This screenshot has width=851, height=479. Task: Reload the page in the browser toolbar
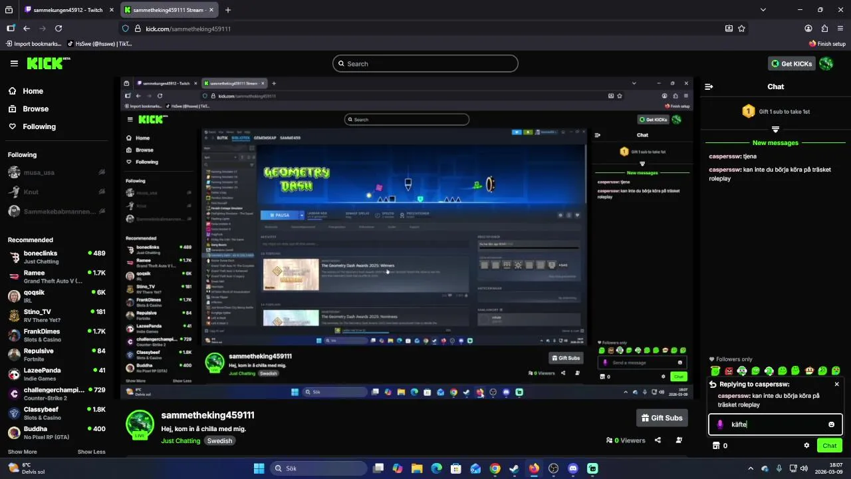[59, 29]
